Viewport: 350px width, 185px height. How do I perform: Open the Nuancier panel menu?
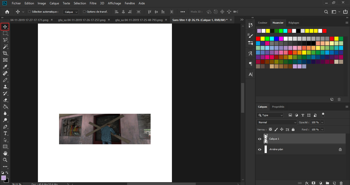[347, 23]
